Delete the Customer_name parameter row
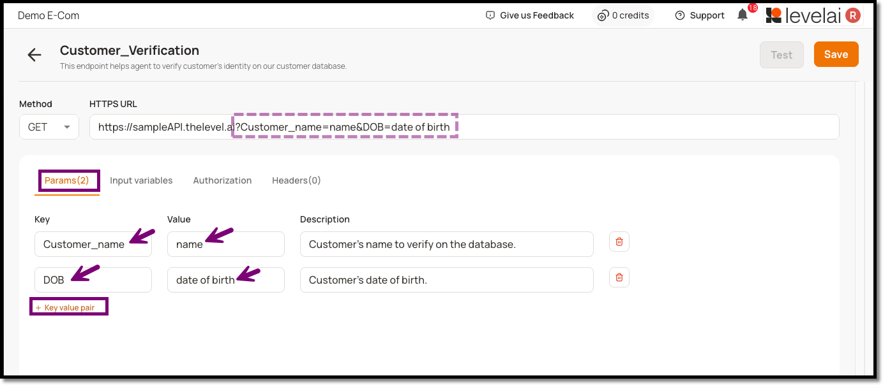Viewport: 883px width, 385px height. pos(619,242)
